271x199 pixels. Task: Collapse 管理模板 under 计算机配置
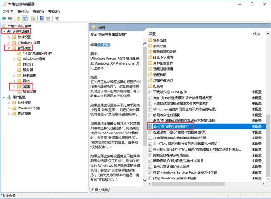point(9,48)
